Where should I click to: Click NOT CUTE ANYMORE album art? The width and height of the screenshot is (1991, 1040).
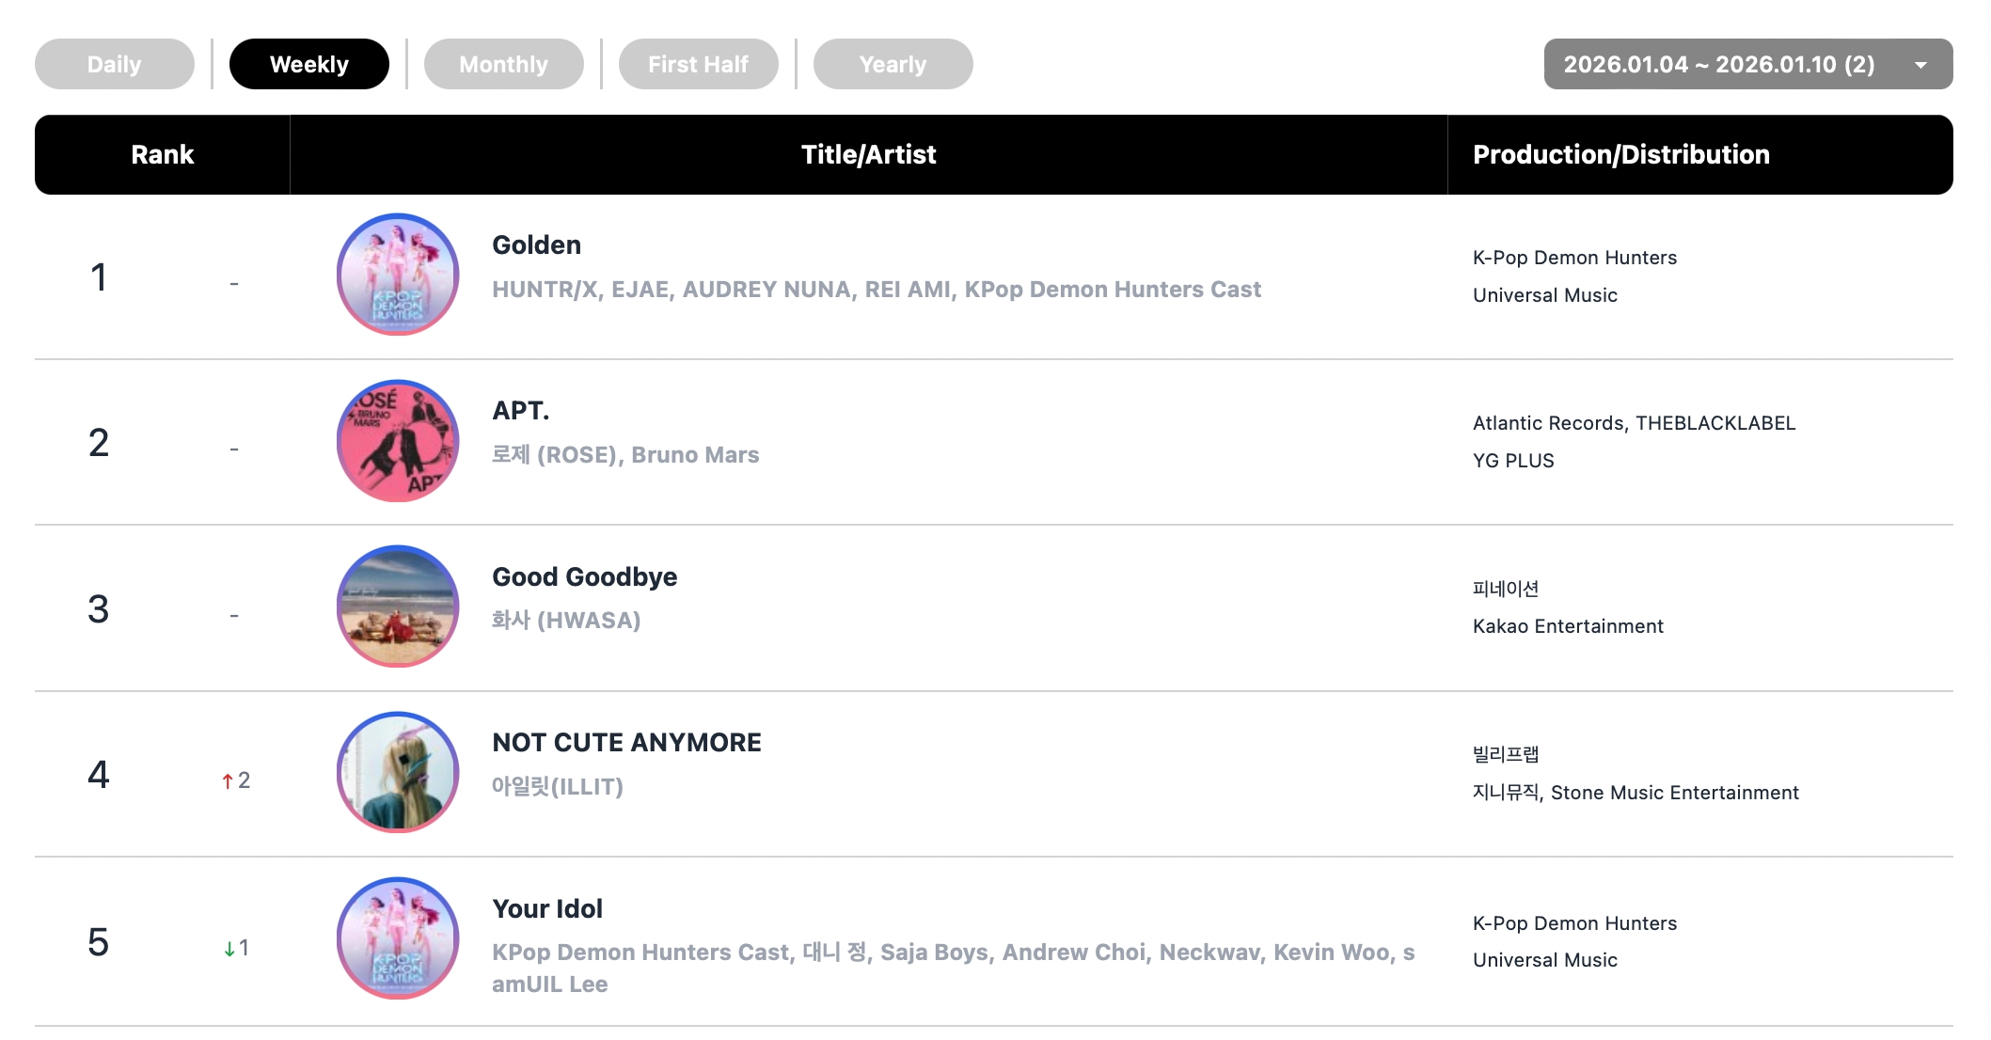(398, 772)
